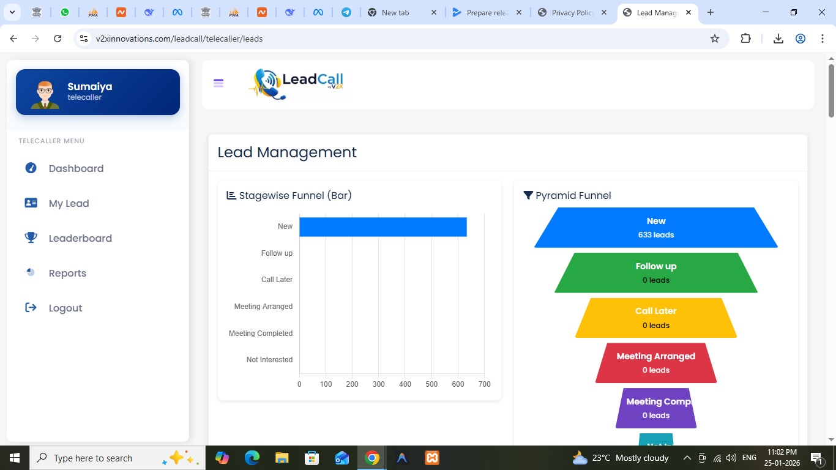Expand the tab search dropdown arrow

tap(12, 12)
